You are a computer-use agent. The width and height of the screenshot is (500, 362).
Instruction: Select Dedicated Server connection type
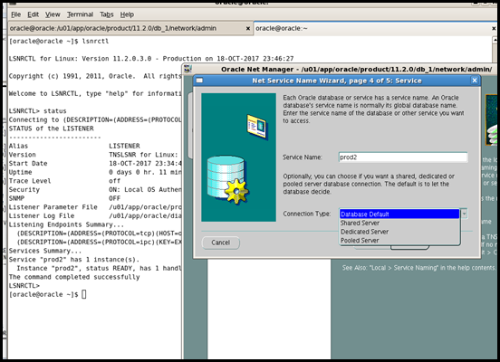tap(399, 232)
